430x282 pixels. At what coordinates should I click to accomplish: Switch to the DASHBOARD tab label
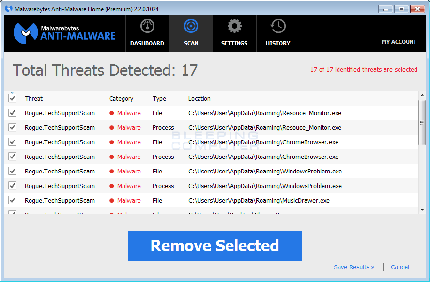pyautogui.click(x=147, y=43)
